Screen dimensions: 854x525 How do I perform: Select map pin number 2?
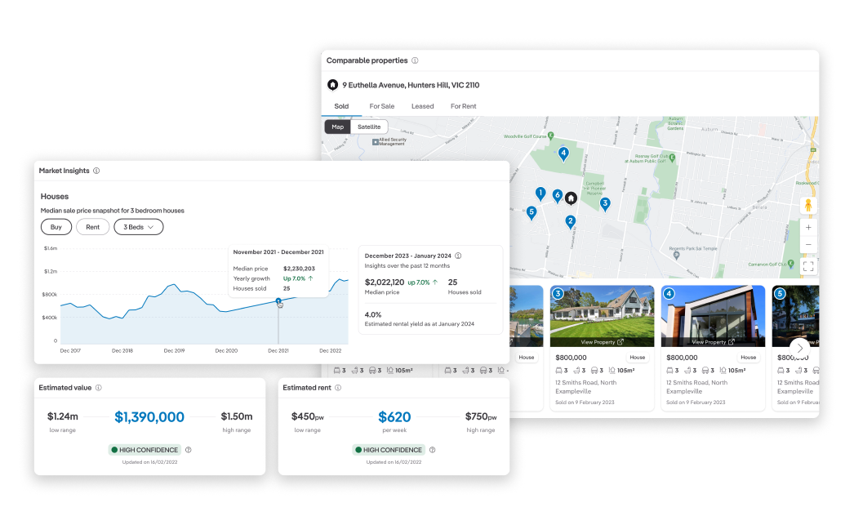570,221
